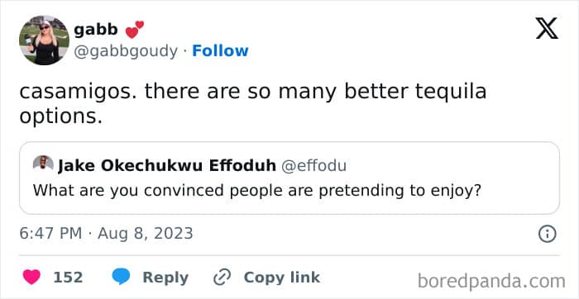Click the gabb display name
The image size is (579, 299).
click(96, 30)
